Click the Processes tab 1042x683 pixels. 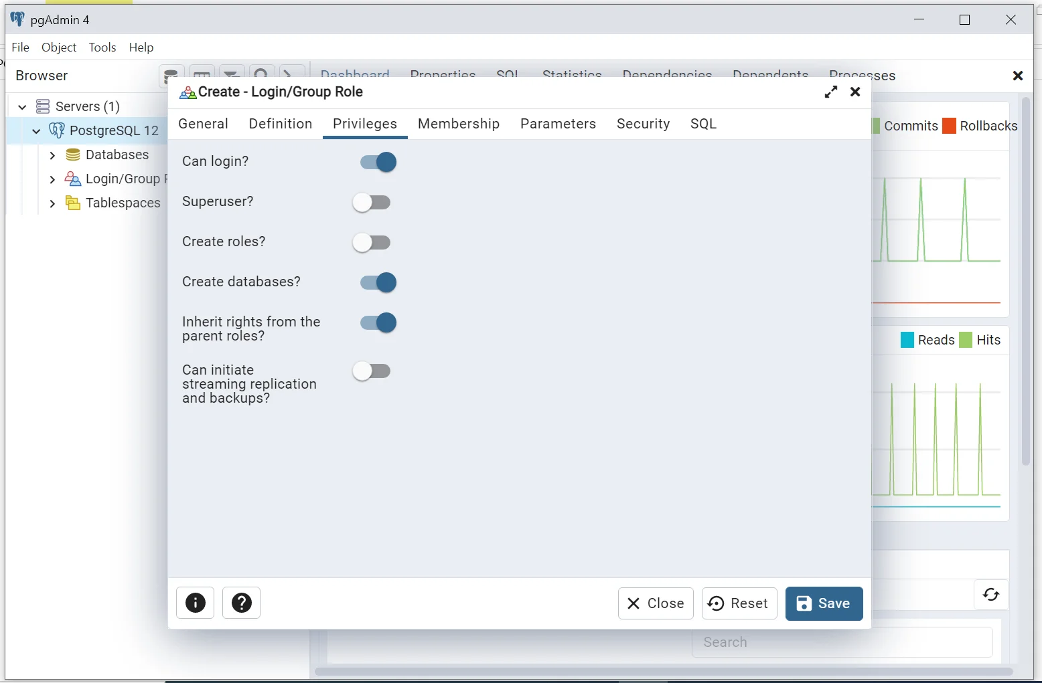coord(863,76)
